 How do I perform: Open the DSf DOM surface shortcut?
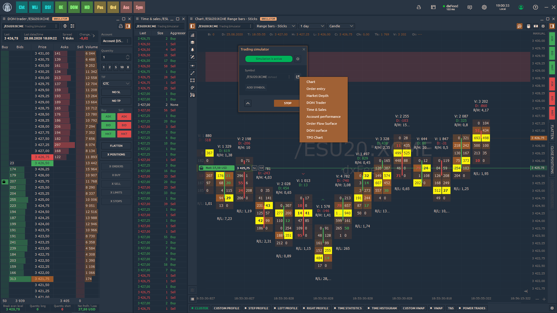48,7
